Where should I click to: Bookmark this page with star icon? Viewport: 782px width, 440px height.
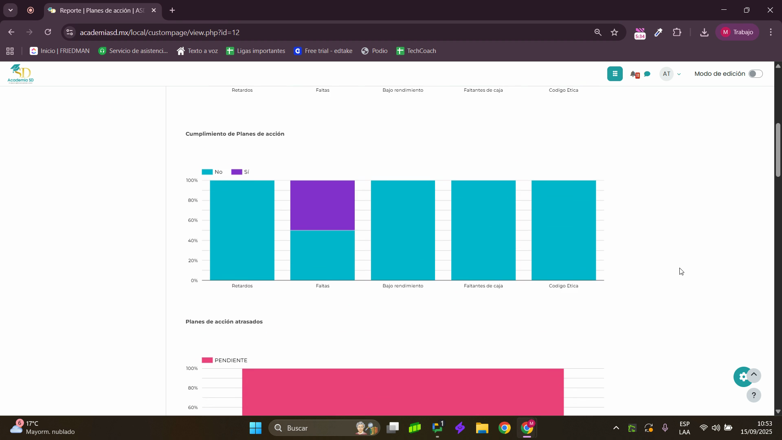tap(614, 33)
